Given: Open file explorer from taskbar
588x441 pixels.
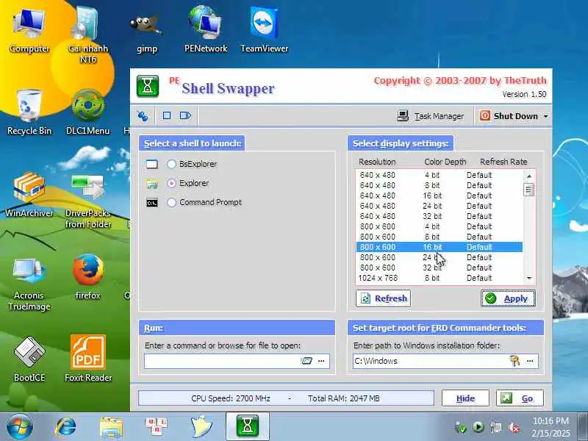Looking at the screenshot, I should click(x=111, y=427).
